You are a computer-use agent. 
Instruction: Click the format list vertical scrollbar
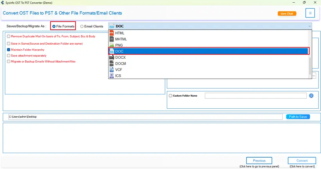(x=310, y=66)
